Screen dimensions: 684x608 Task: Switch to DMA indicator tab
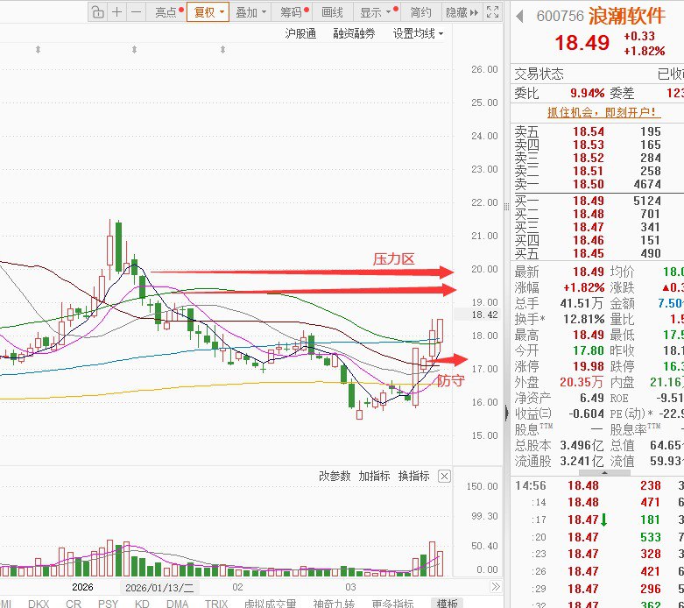[178, 604]
